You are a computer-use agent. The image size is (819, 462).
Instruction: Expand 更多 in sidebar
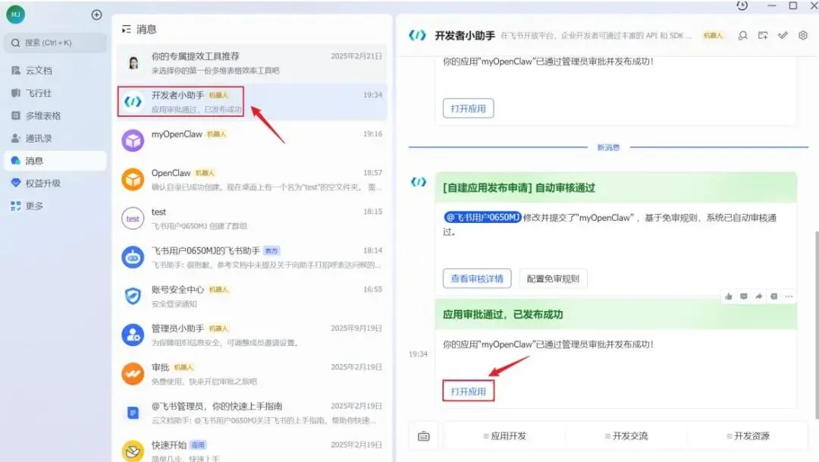tap(55, 206)
